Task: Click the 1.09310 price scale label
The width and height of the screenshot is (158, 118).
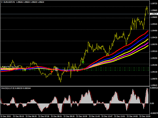Action: [x=154, y=51]
